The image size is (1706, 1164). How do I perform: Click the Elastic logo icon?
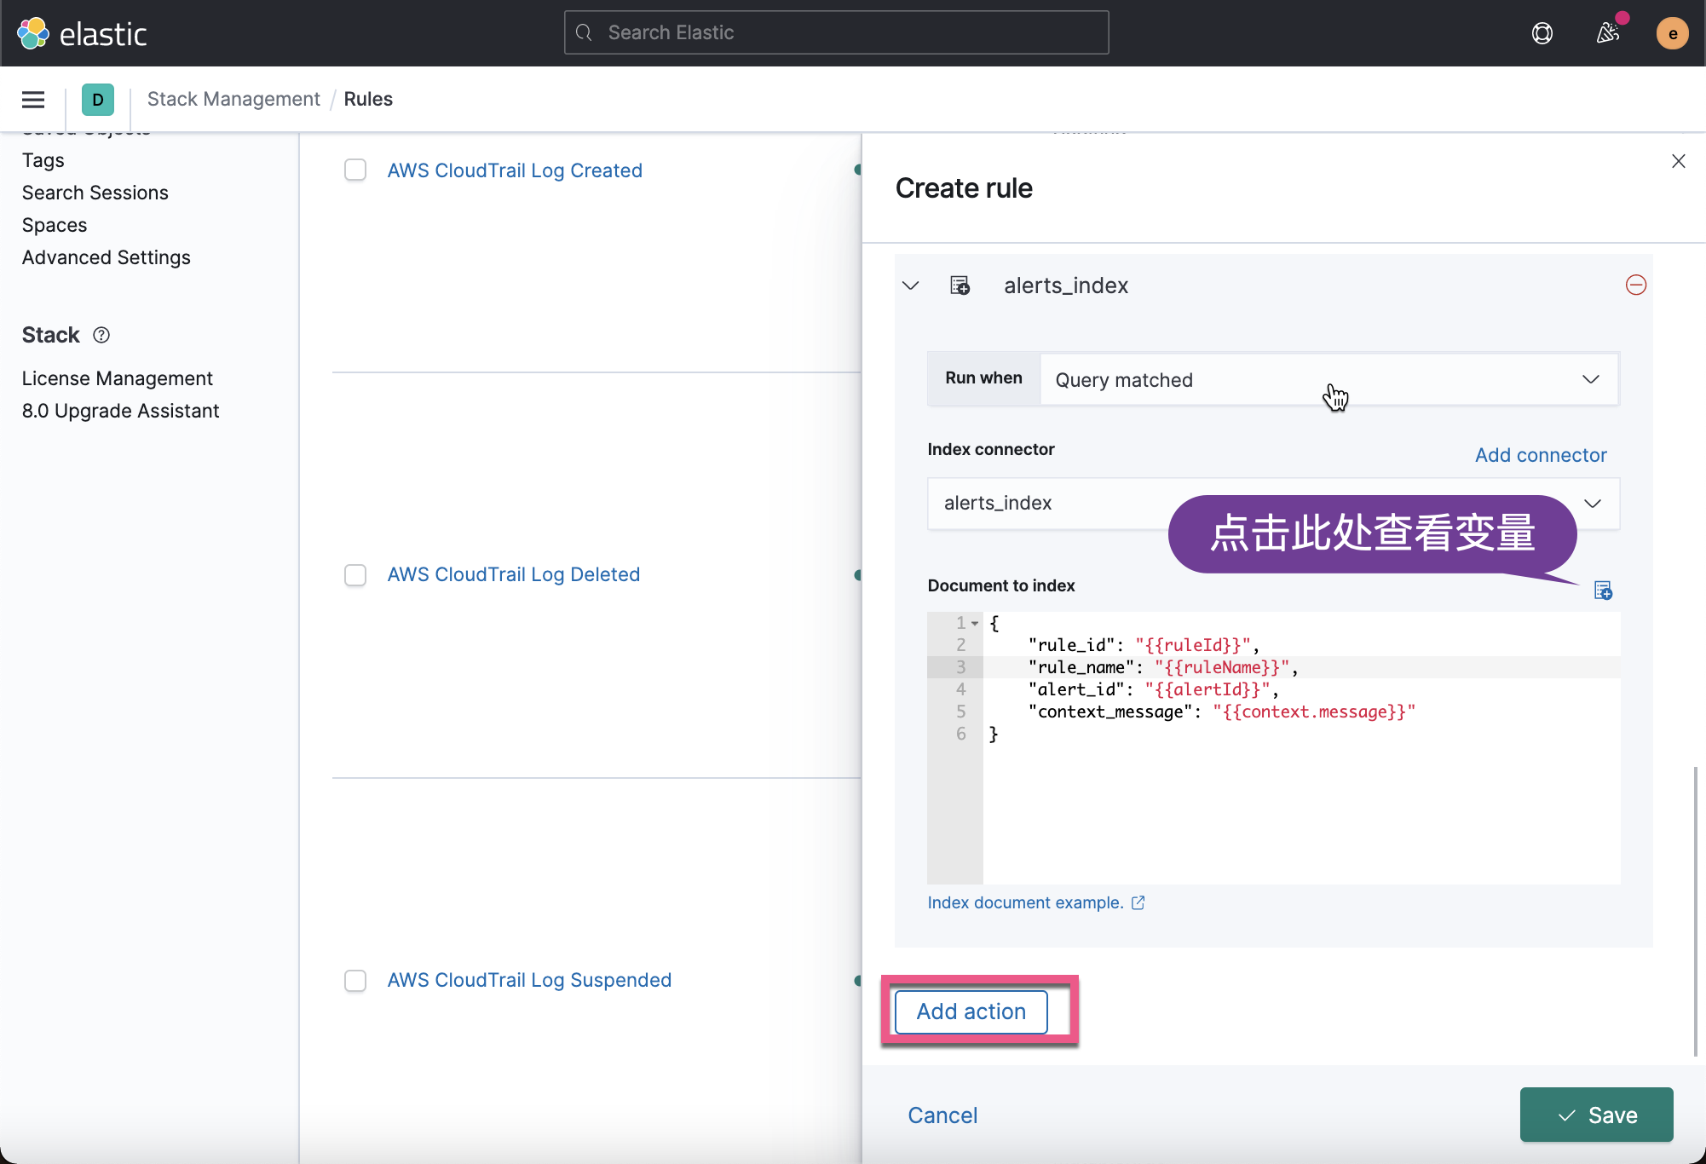pyautogui.click(x=33, y=33)
